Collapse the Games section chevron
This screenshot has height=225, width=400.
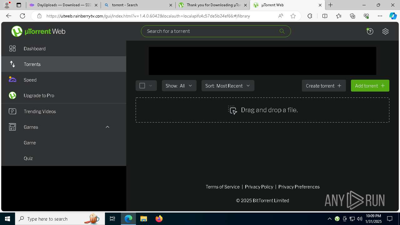coord(107,127)
